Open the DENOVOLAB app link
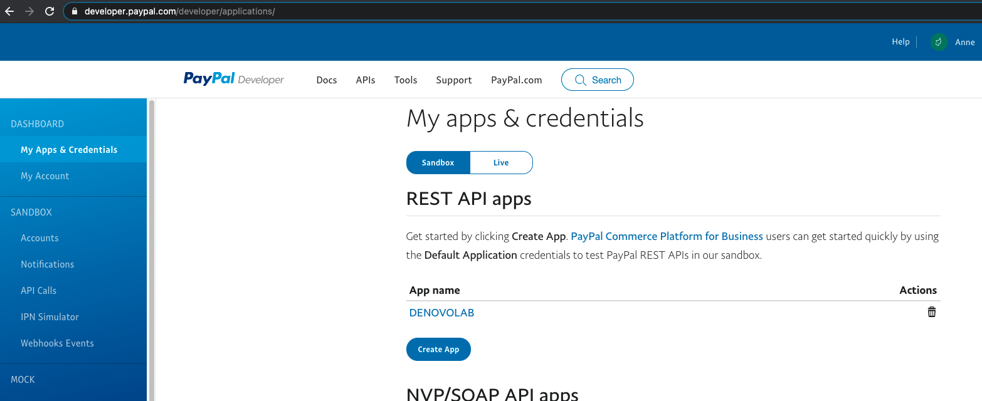The height and width of the screenshot is (401, 982). pyautogui.click(x=441, y=313)
